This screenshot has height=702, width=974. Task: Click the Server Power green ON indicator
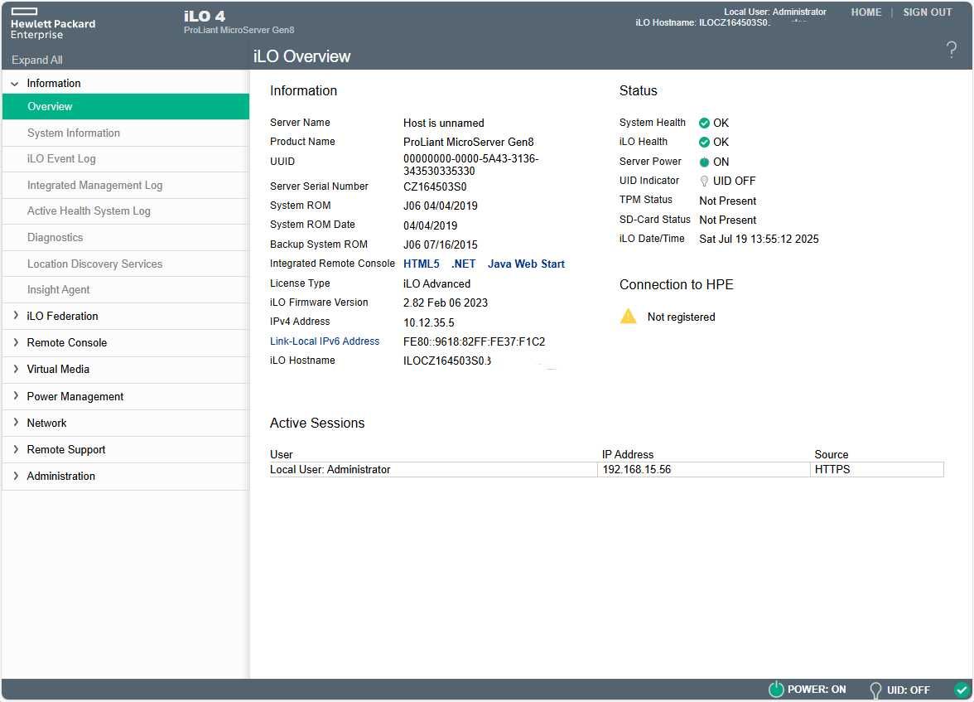[704, 162]
